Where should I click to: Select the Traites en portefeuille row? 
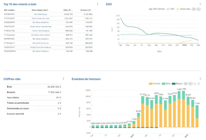(34, 103)
